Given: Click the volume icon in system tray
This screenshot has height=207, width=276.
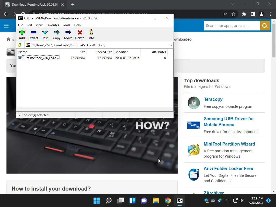Looking at the screenshot, I should click(x=242, y=201).
